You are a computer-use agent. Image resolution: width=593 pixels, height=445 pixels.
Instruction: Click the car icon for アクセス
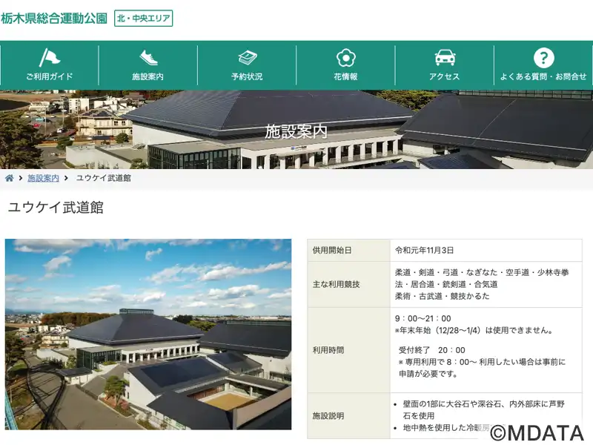(445, 58)
